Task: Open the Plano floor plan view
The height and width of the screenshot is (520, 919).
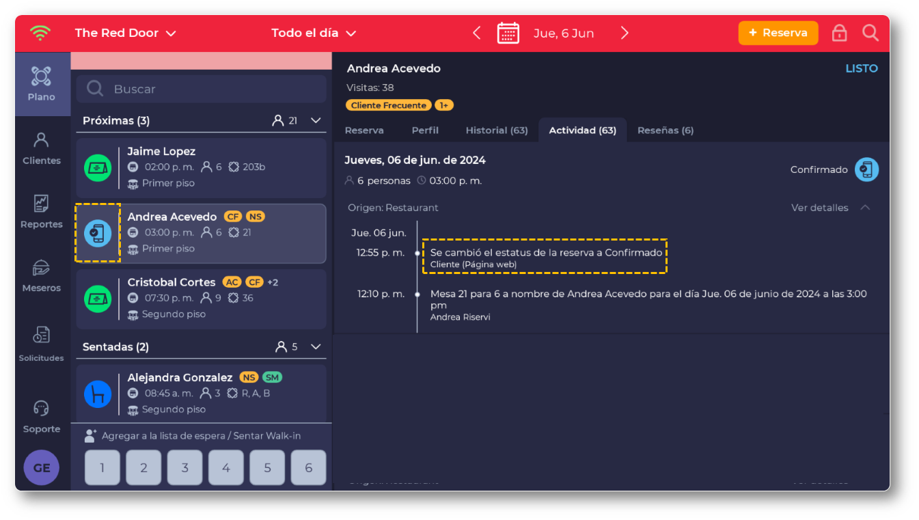Action: click(x=42, y=83)
